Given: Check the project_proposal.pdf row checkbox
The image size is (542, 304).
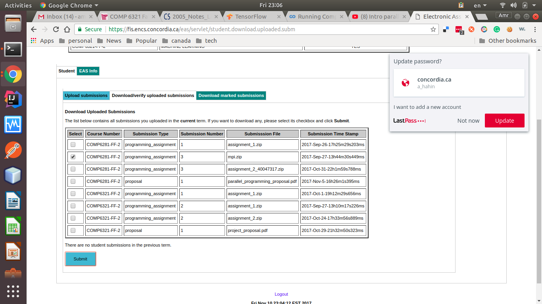Looking at the screenshot, I should coord(73,230).
